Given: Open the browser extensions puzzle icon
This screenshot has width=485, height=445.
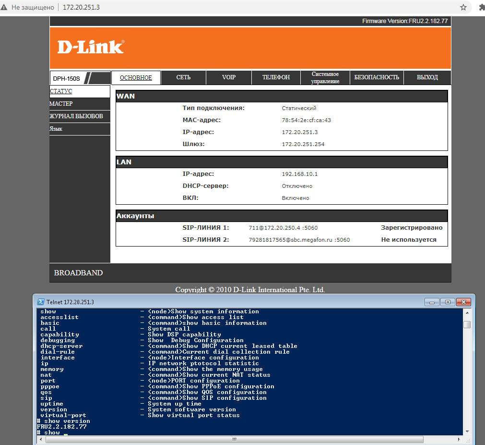Looking at the screenshot, I should click(482, 7).
